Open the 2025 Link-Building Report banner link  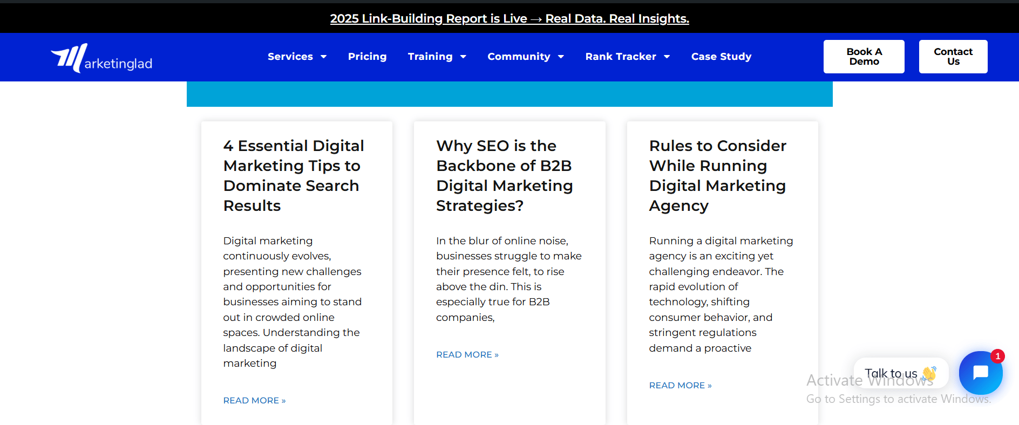509,18
